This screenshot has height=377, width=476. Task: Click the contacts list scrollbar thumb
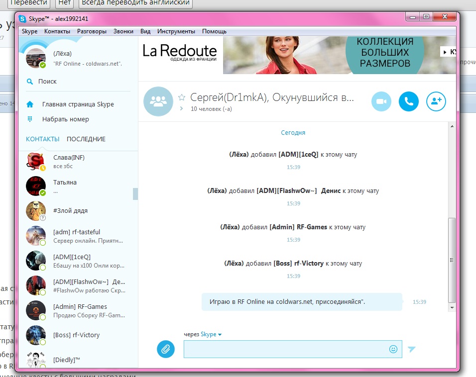pos(135,194)
